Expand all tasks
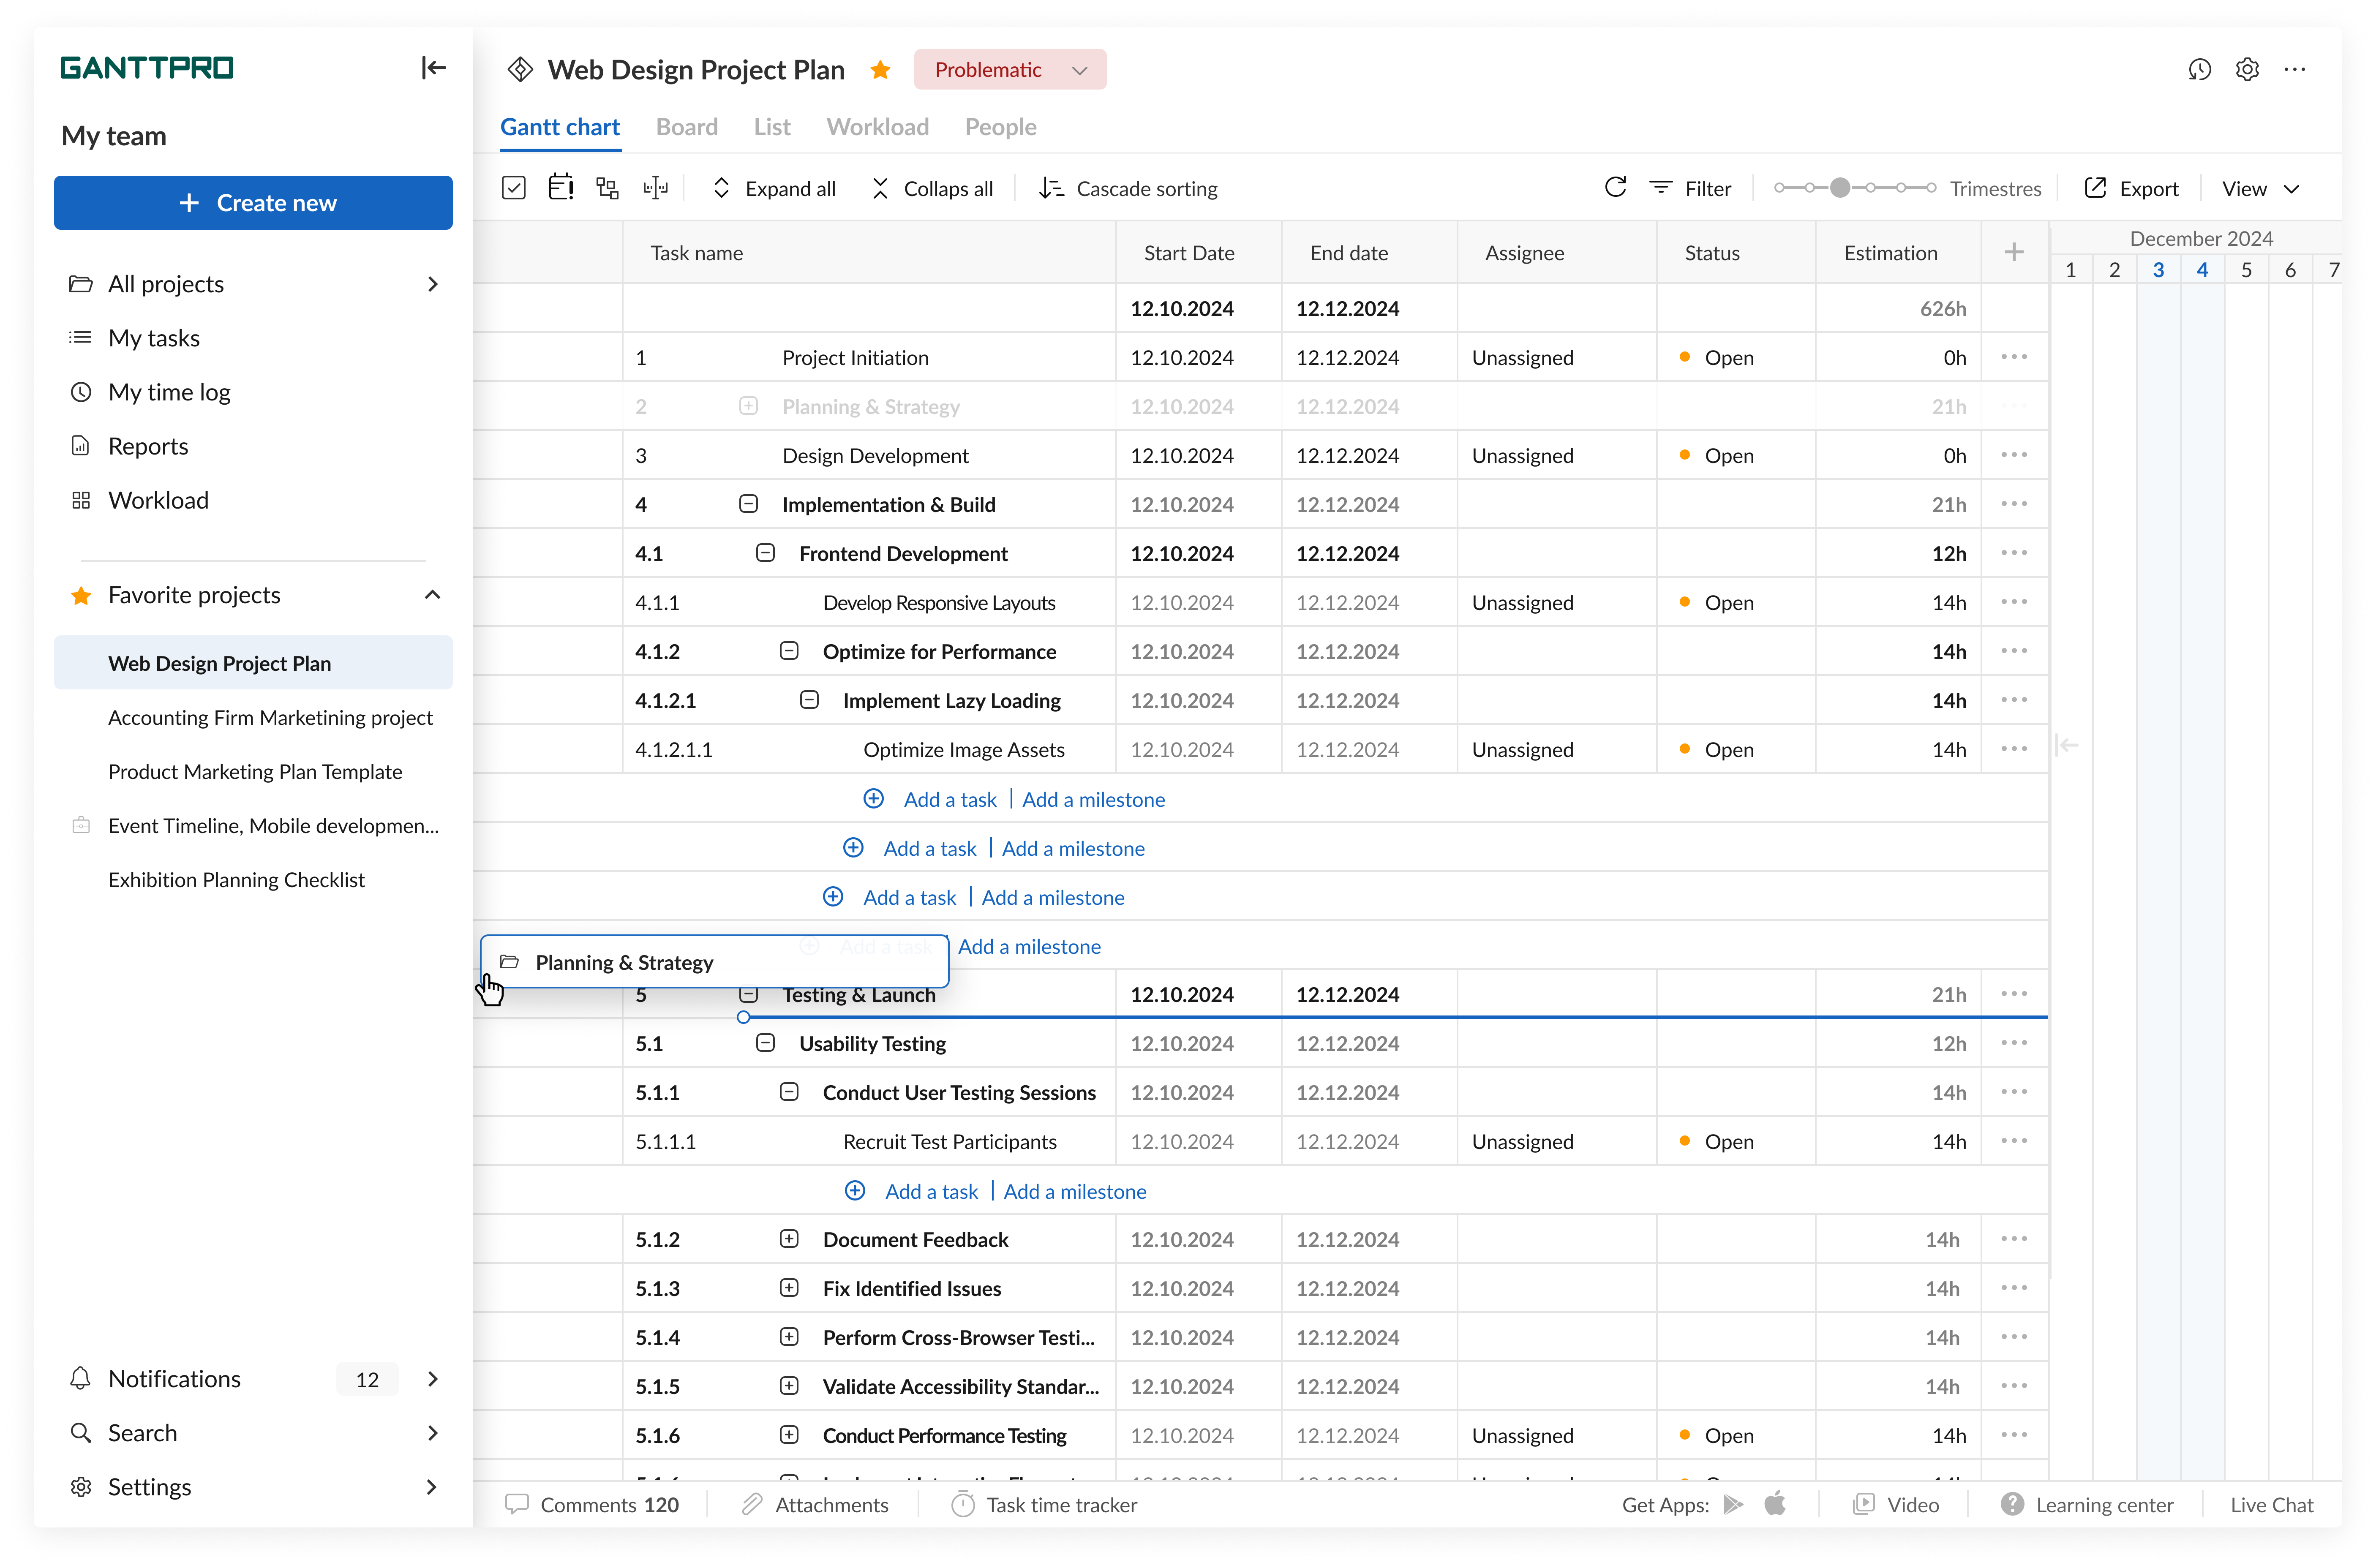2376x1568 pixels. click(774, 189)
